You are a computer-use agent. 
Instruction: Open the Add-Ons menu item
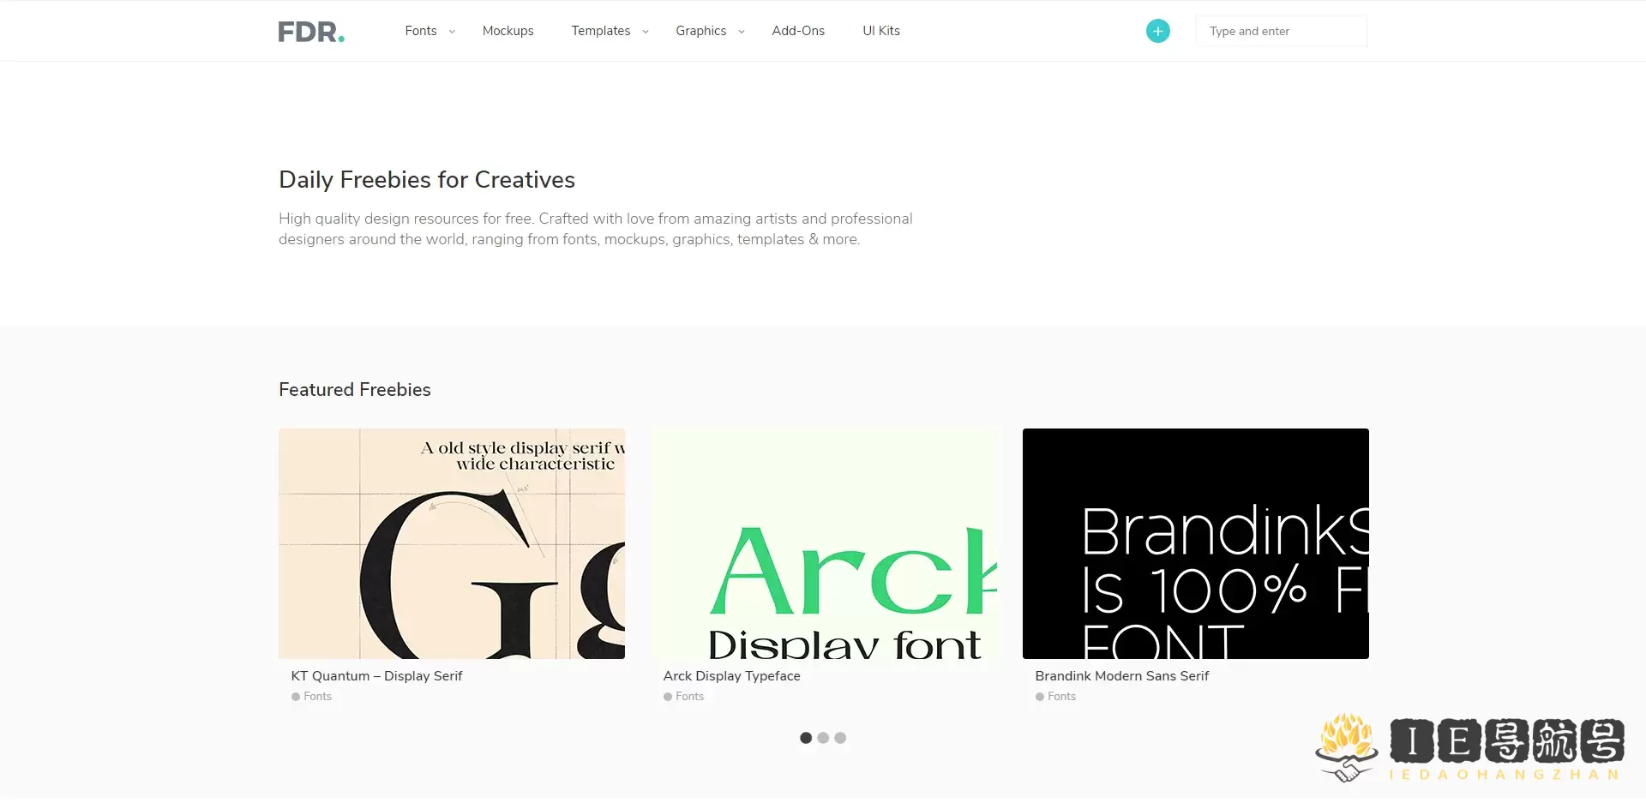798,31
